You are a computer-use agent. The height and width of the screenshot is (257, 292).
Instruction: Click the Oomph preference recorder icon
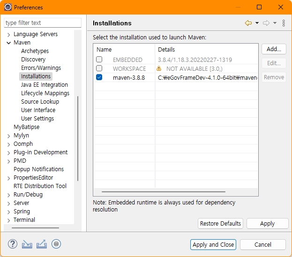click(x=56, y=244)
